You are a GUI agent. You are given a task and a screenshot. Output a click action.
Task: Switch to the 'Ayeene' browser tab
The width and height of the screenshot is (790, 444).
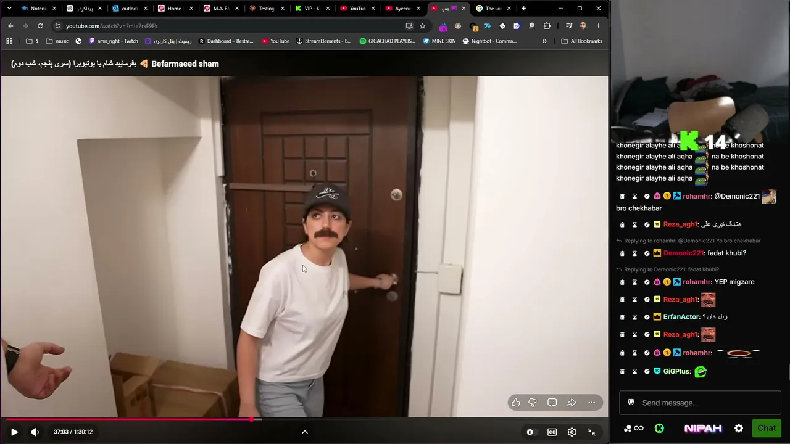402,9
